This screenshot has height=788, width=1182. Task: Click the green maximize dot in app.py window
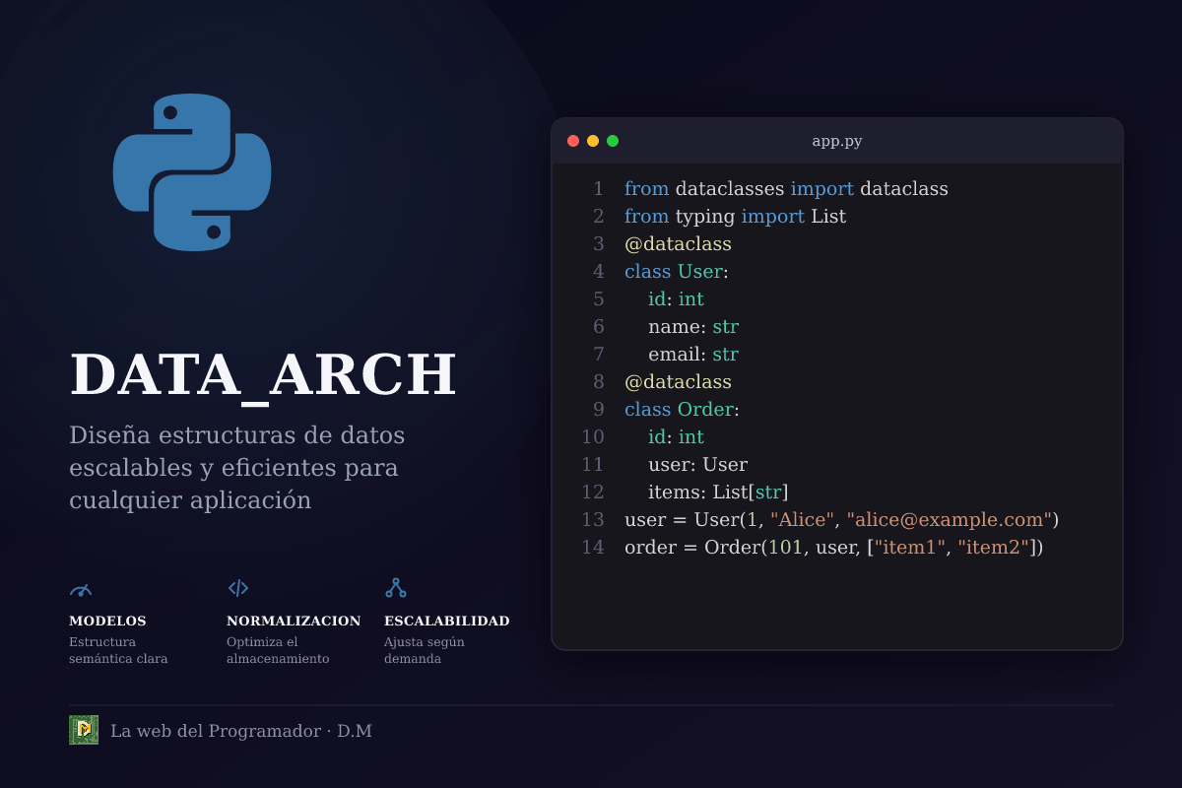613,141
